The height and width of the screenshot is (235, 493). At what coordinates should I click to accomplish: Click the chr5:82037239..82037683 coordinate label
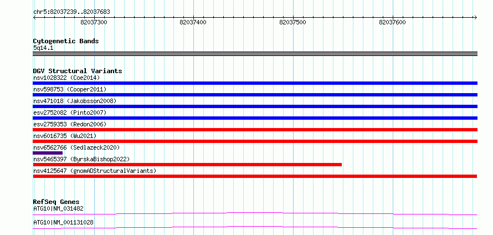tap(71, 12)
